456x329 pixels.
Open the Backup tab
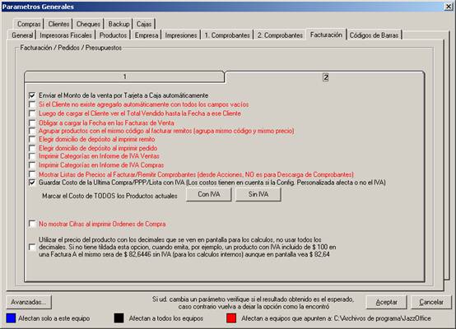(x=119, y=24)
